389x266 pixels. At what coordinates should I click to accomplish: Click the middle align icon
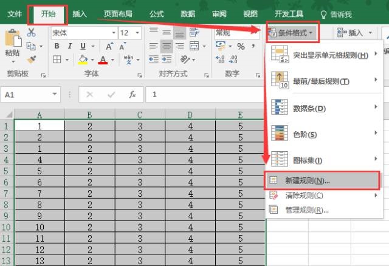(167, 32)
